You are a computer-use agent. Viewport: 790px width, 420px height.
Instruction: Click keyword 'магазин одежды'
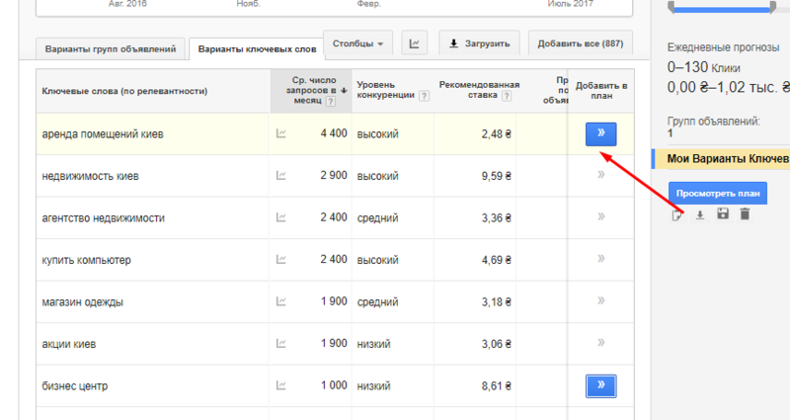click(x=82, y=302)
